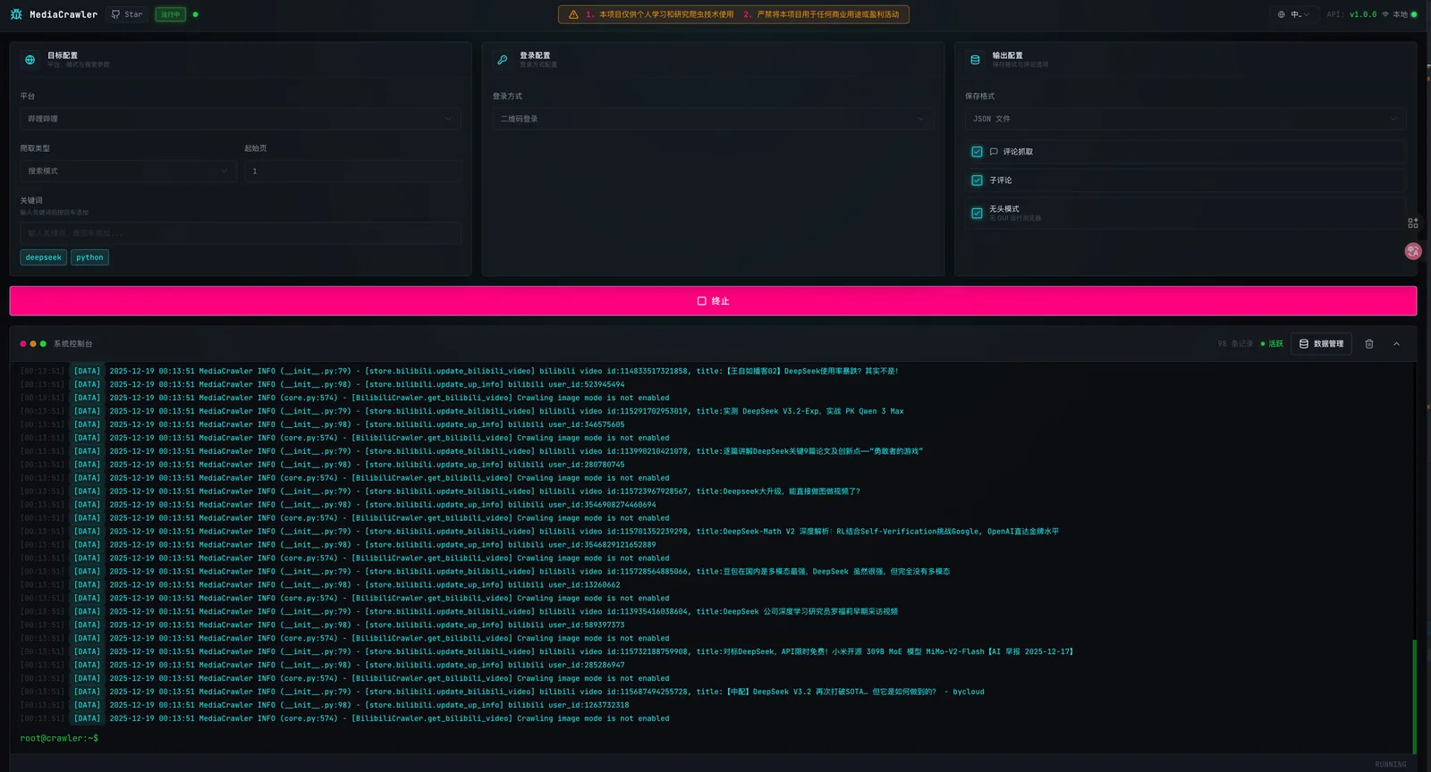The width and height of the screenshot is (1431, 772).
Task: Open the language selector dropdown 中
Action: (1293, 14)
